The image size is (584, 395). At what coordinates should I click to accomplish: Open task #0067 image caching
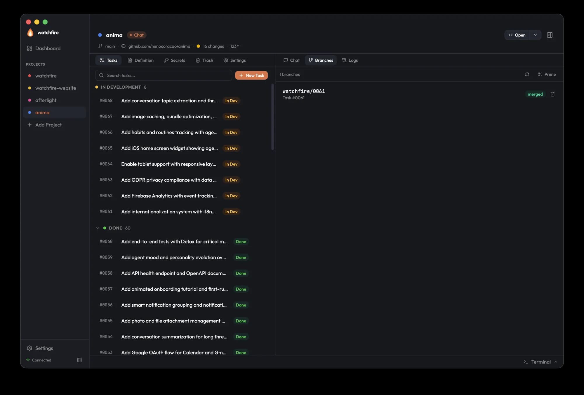(x=182, y=116)
